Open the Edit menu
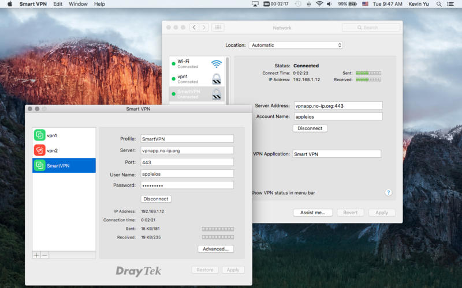The width and height of the screenshot is (462, 288). tap(58, 4)
